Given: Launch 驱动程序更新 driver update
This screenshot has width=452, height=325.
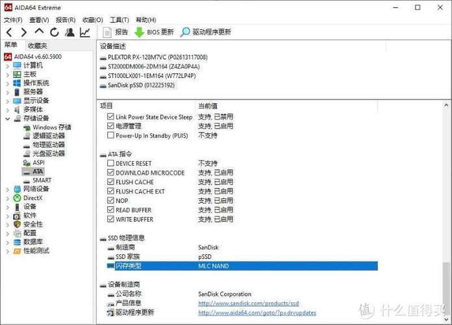Looking at the screenshot, I should pos(205,32).
